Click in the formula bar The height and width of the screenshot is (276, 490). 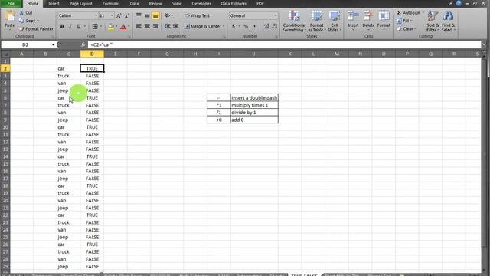tap(284, 45)
